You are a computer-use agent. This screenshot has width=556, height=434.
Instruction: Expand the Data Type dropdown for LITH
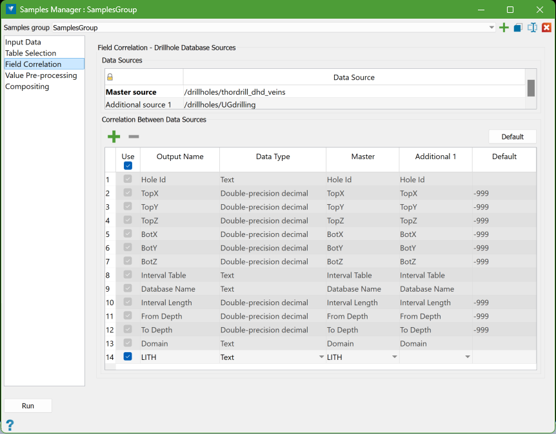pyautogui.click(x=321, y=357)
